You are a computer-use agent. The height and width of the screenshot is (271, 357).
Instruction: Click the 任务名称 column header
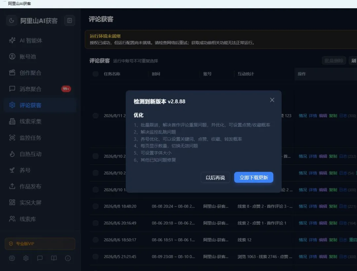[112, 74]
